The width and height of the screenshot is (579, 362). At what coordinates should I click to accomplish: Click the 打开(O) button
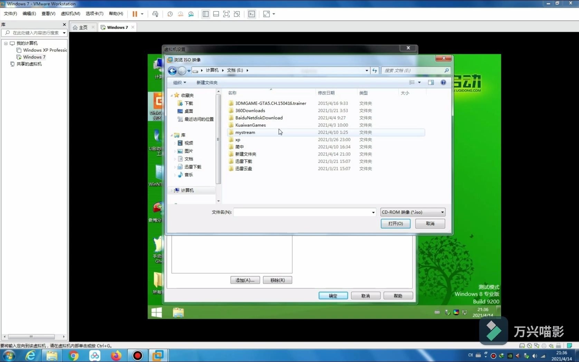click(396, 223)
